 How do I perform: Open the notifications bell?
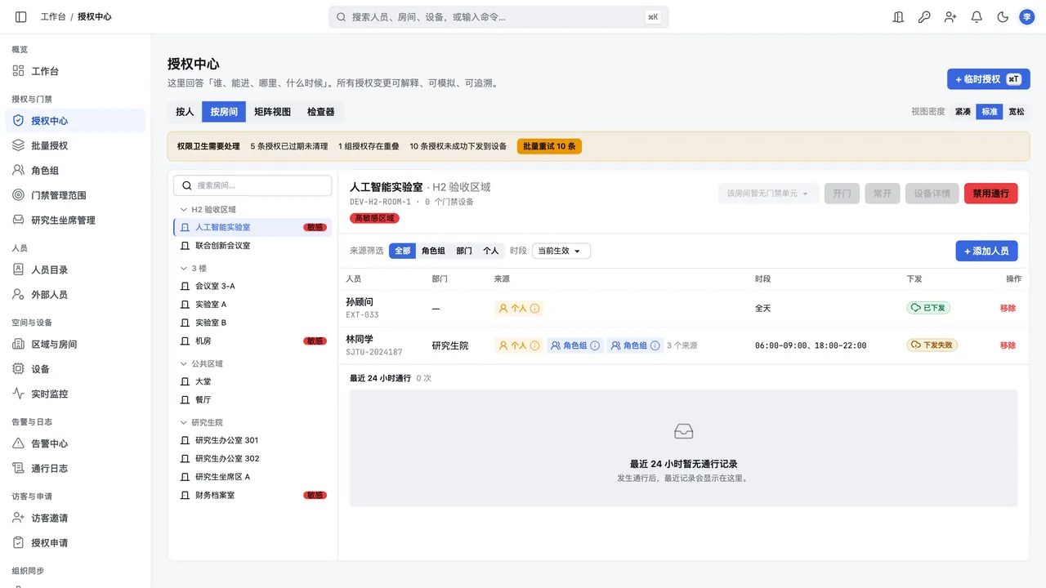point(977,16)
